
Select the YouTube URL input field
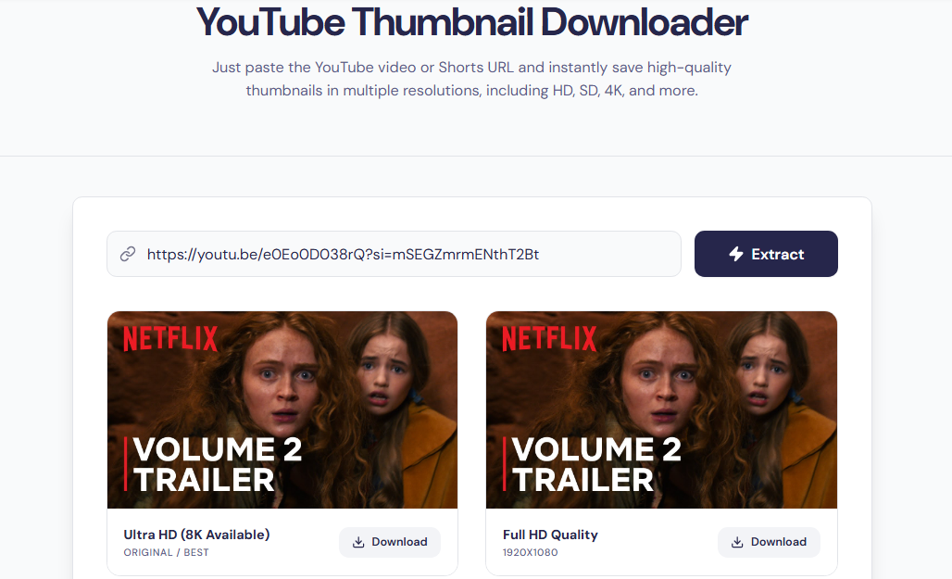(393, 253)
